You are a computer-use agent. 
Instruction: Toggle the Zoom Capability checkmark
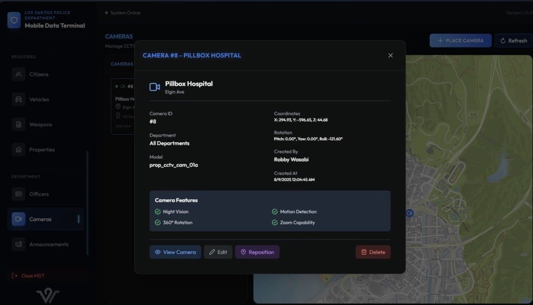coord(275,222)
